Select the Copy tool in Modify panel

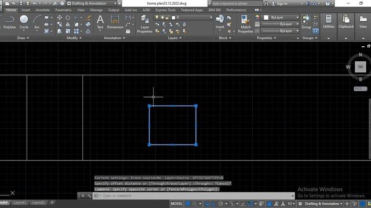(x=59, y=24)
